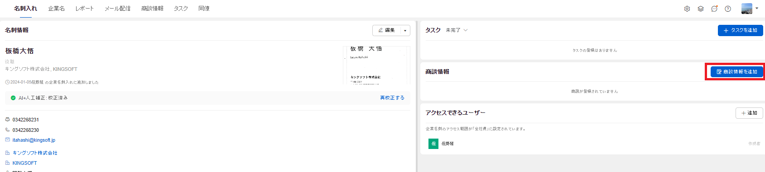Click the 商談情報を追加 button
Screen dimensions: 765x172
click(737, 72)
